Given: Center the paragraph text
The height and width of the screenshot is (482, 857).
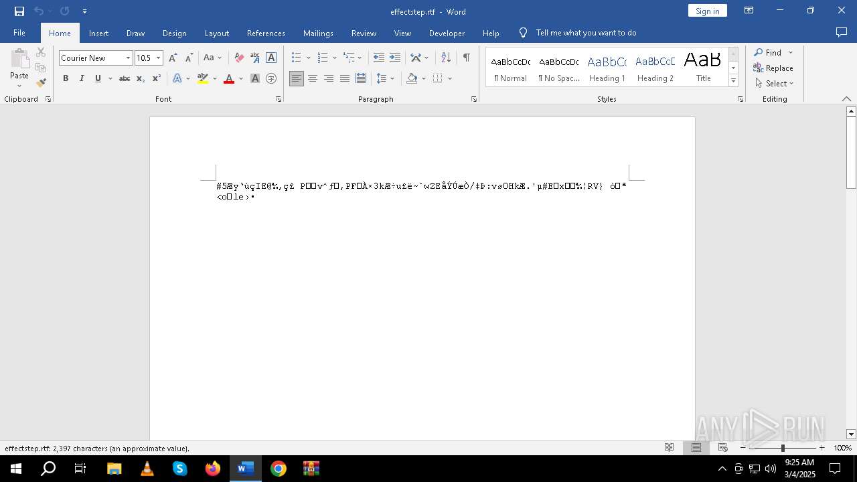Looking at the screenshot, I should tap(313, 78).
